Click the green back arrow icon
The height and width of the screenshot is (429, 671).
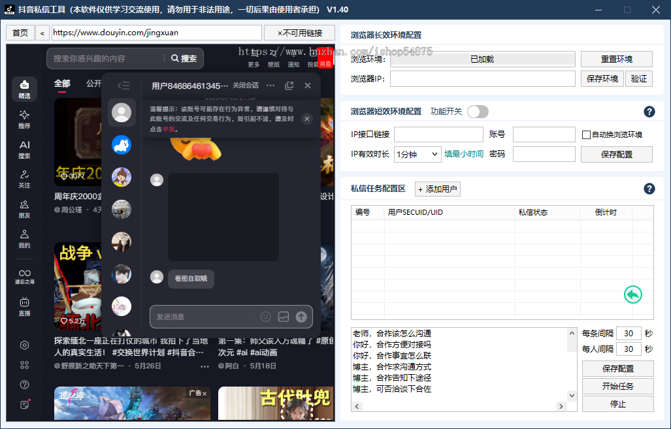(633, 294)
